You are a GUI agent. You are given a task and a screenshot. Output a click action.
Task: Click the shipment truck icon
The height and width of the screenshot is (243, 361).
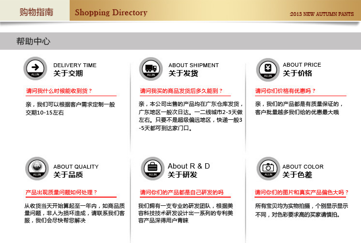(150, 69)
